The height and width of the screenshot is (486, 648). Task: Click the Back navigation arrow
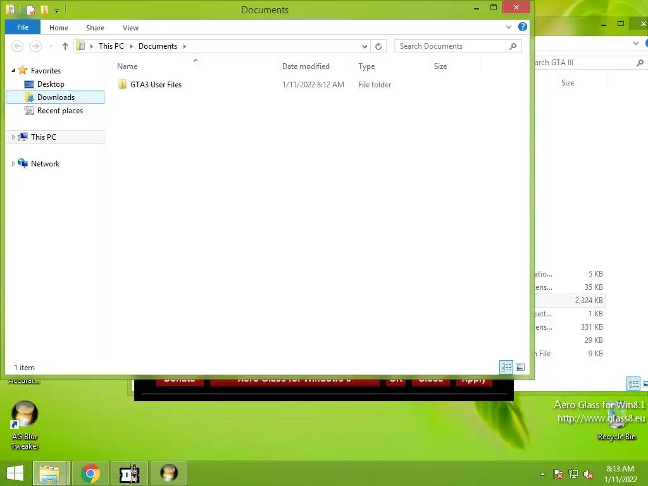tap(17, 46)
